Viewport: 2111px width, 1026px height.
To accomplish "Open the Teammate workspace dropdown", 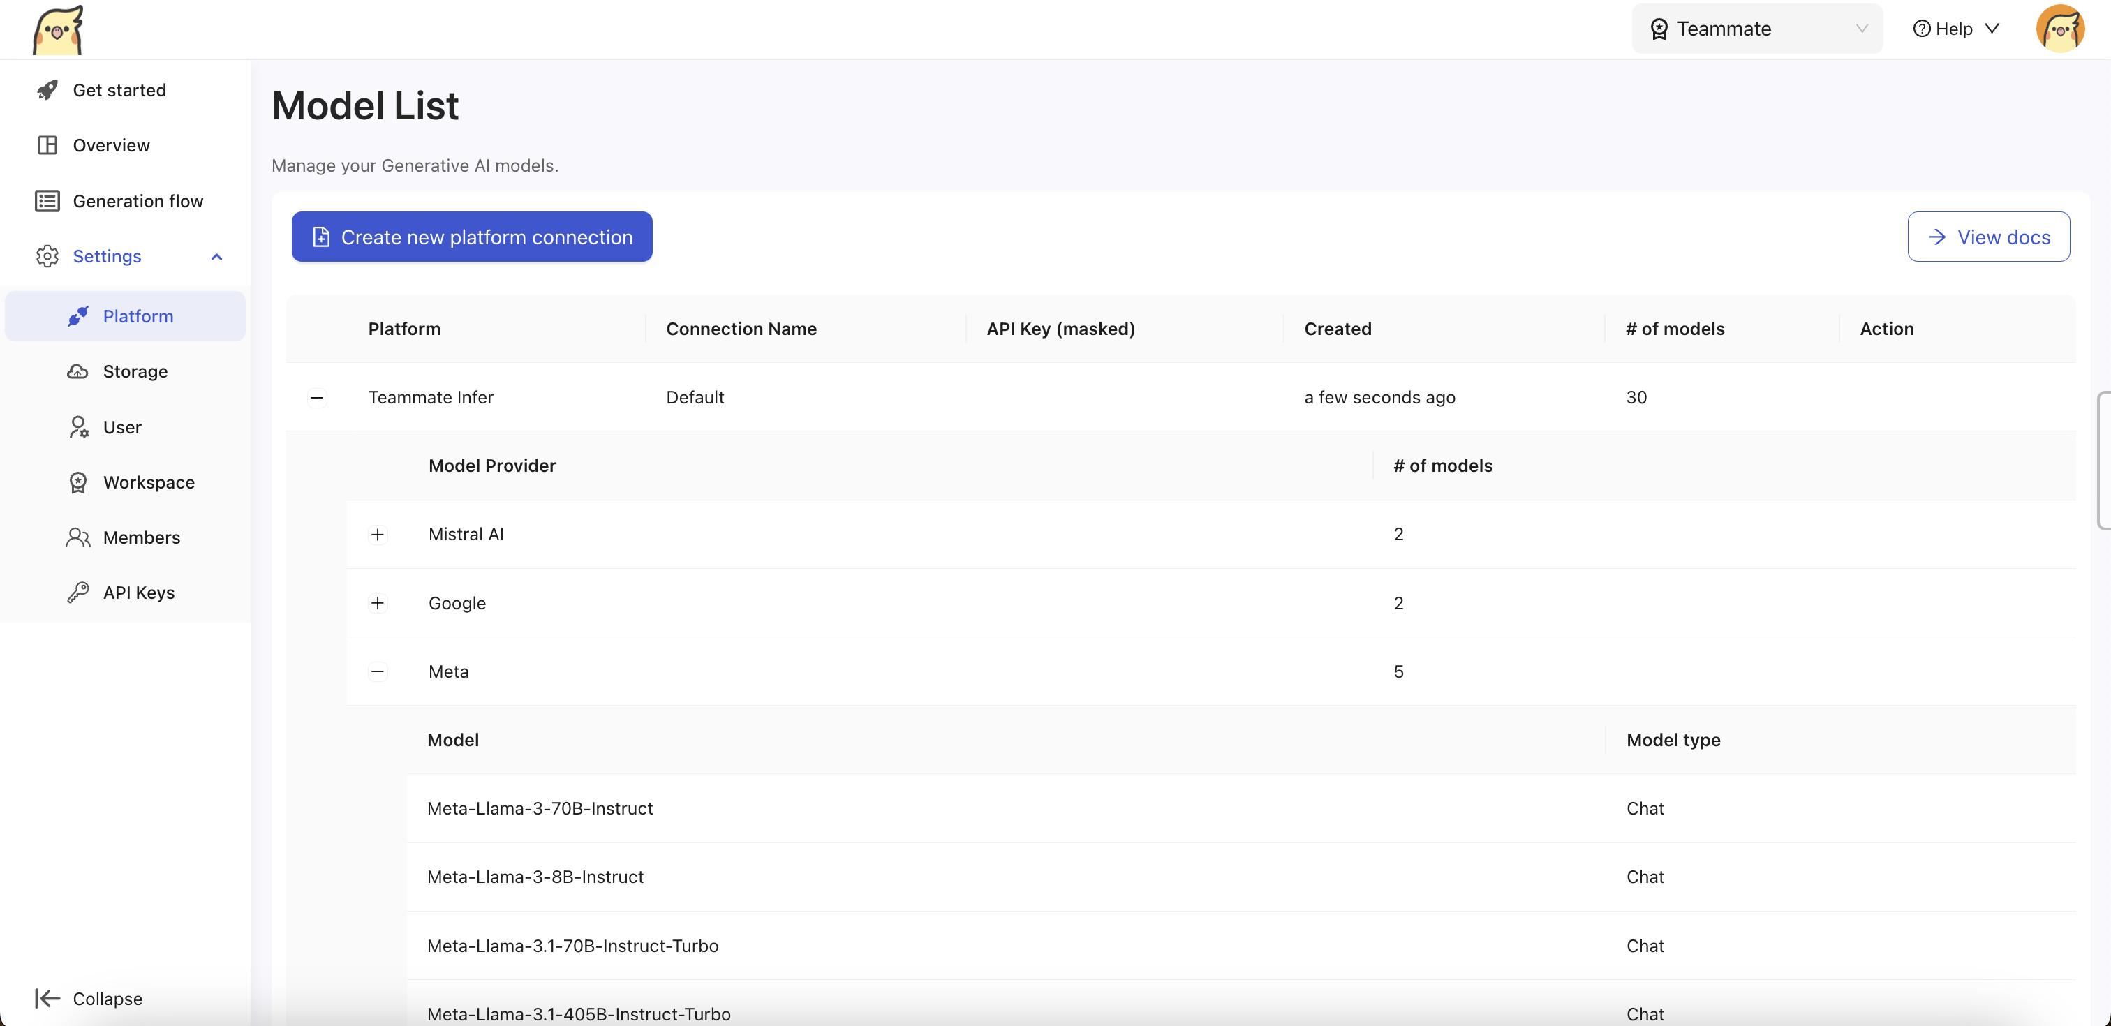I will [x=1757, y=29].
